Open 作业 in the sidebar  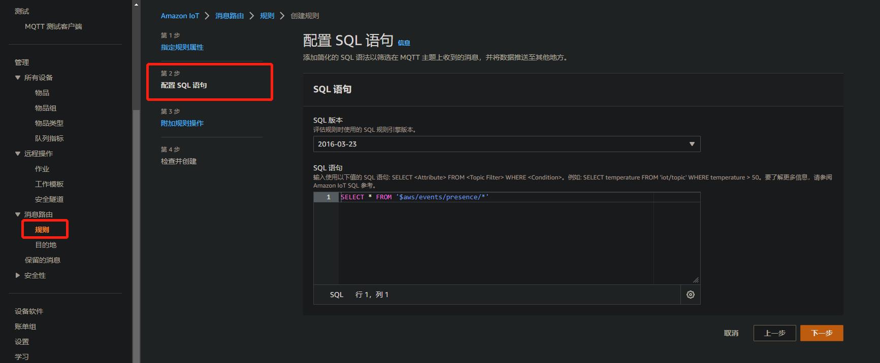click(42, 169)
